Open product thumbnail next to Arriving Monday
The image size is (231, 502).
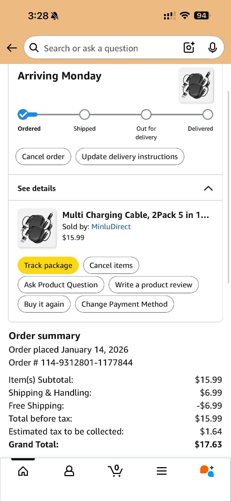(x=196, y=85)
